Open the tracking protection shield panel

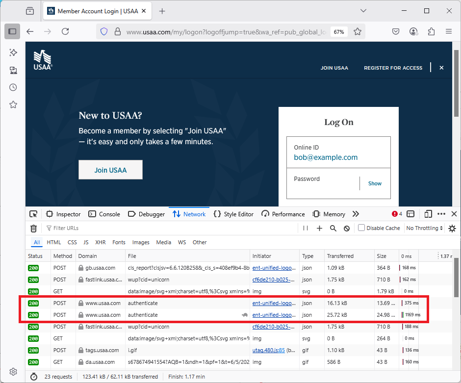point(104,31)
